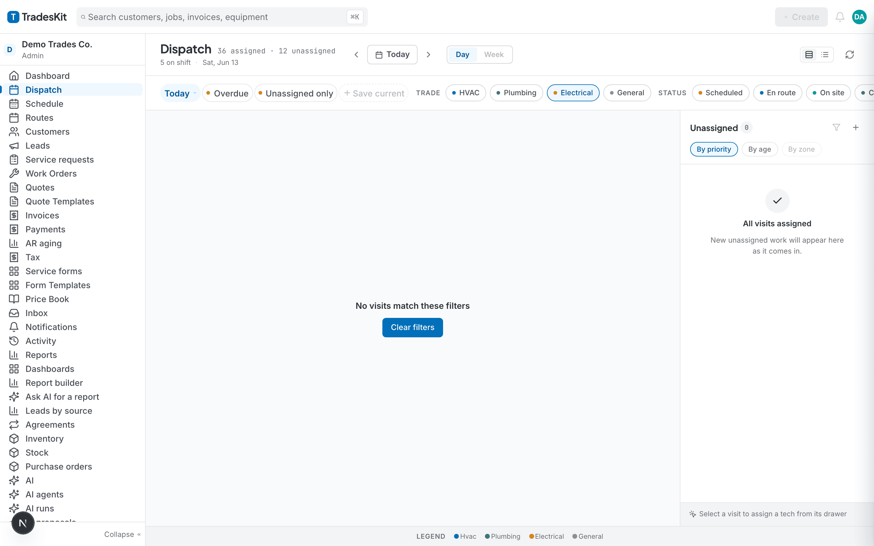Image resolution: width=874 pixels, height=546 pixels.
Task: Click the Ask AI sparkle icon
Action: (x=14, y=397)
